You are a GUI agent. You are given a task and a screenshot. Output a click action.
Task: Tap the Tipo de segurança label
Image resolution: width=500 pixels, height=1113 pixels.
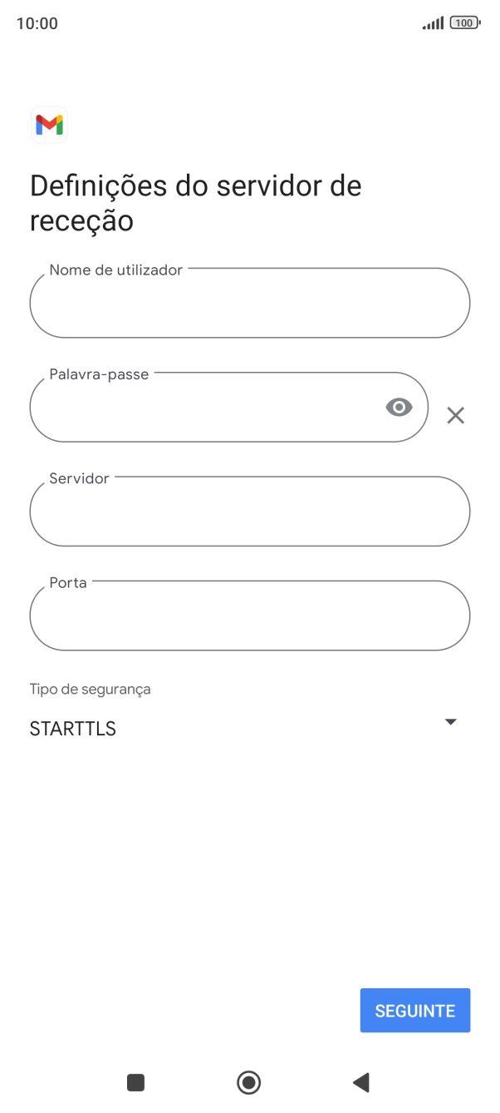pos(90,689)
